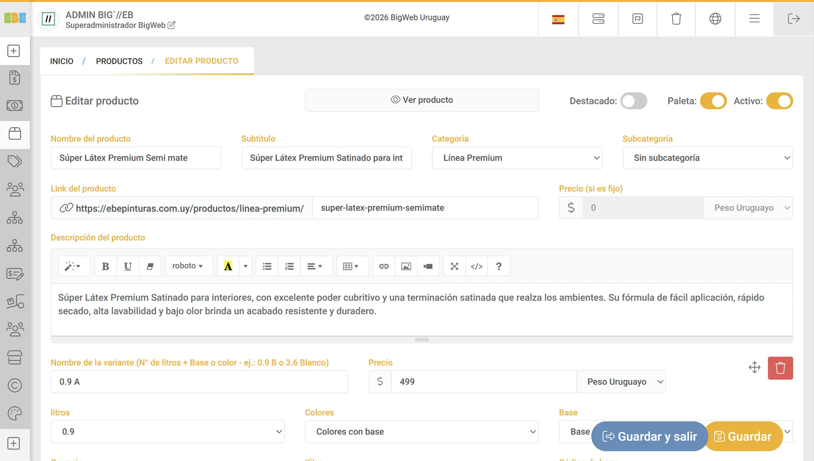Open the fixed price currency dropdown

(748, 208)
